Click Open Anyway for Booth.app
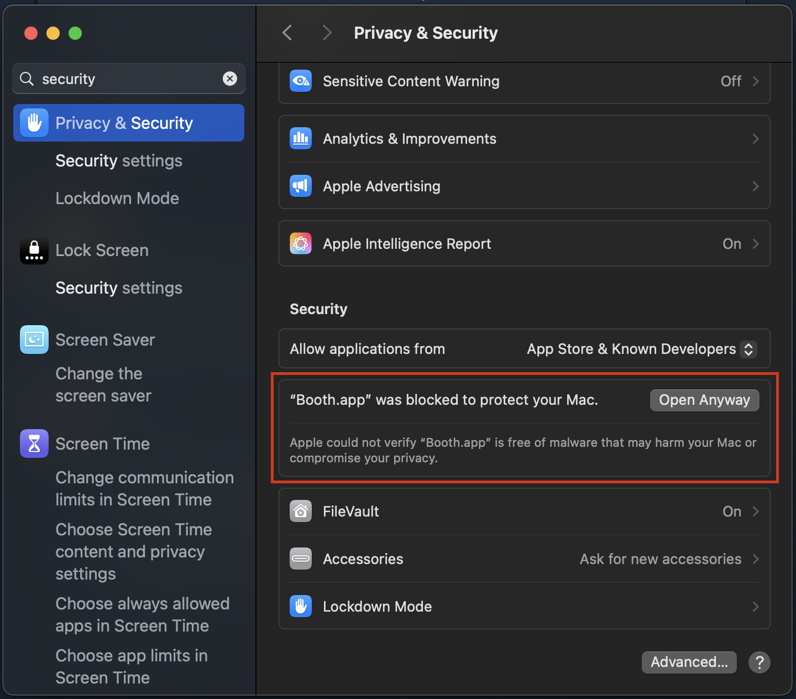Viewport: 796px width, 699px height. click(x=704, y=400)
